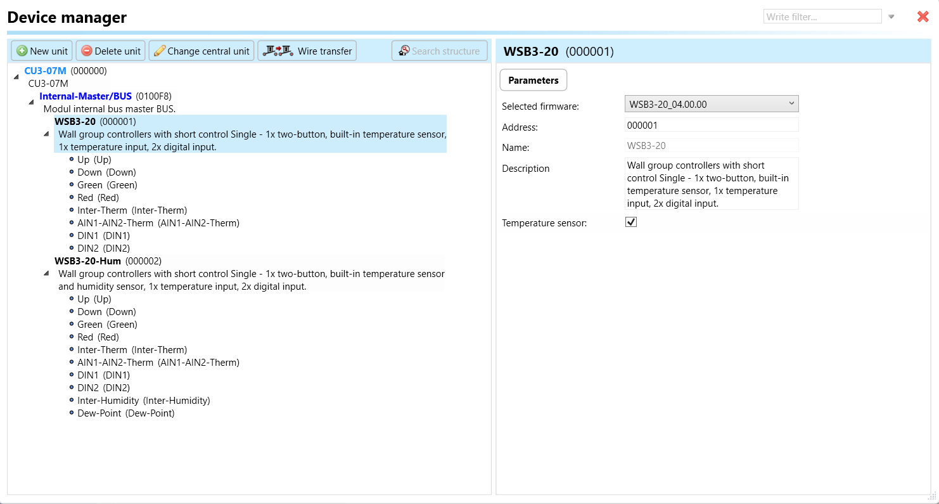Click the New unit button

tap(42, 51)
